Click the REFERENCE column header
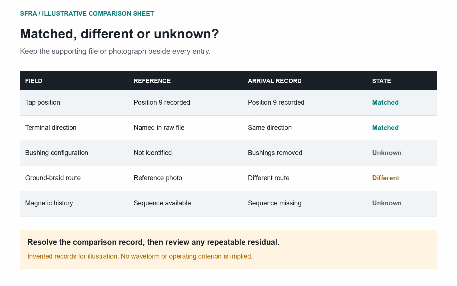Image resolution: width=457 pixels, height=286 pixels. [152, 81]
